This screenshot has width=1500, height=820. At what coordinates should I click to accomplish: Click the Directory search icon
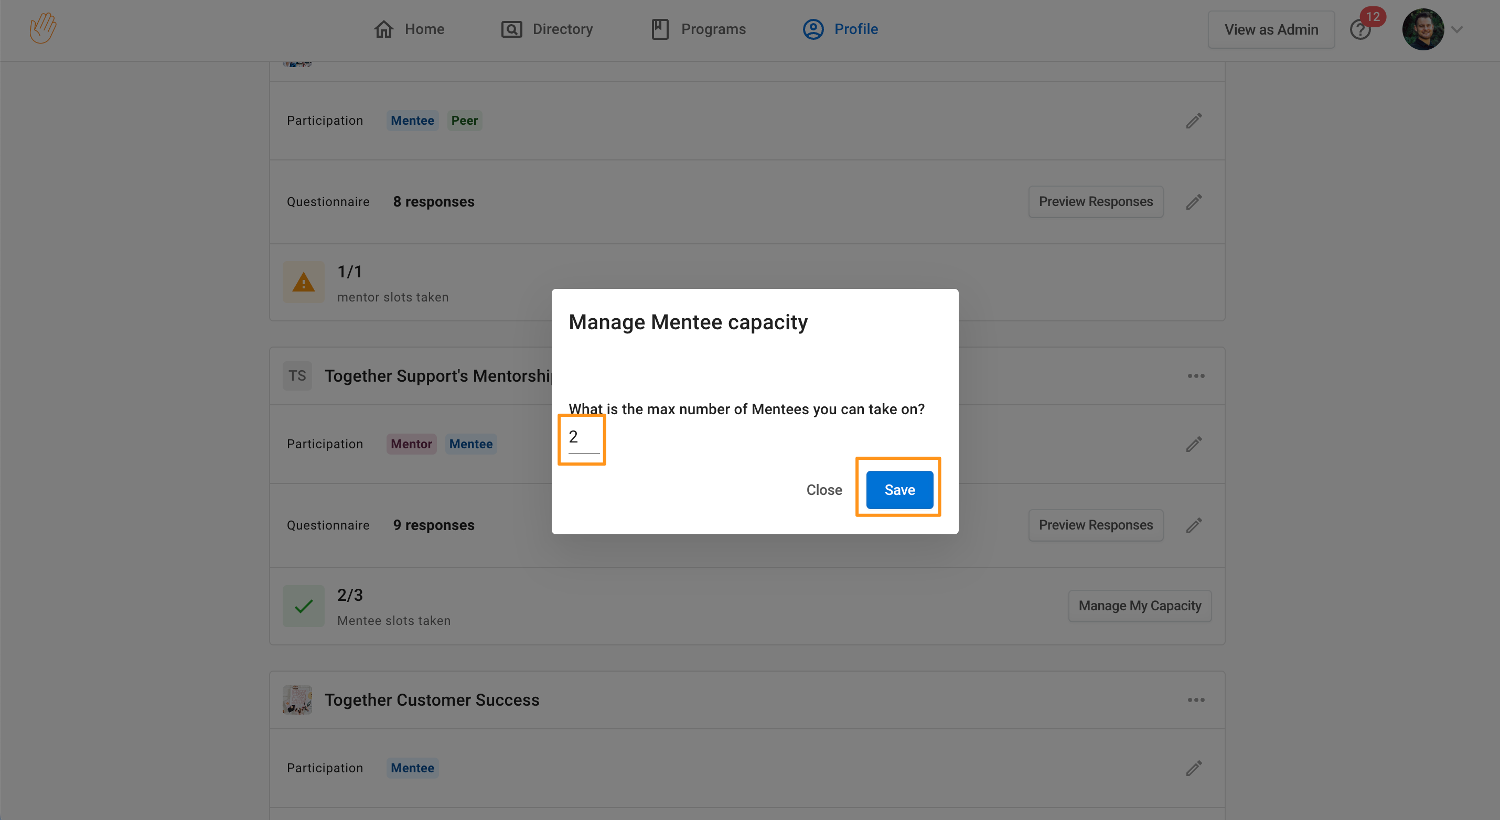[x=512, y=29]
